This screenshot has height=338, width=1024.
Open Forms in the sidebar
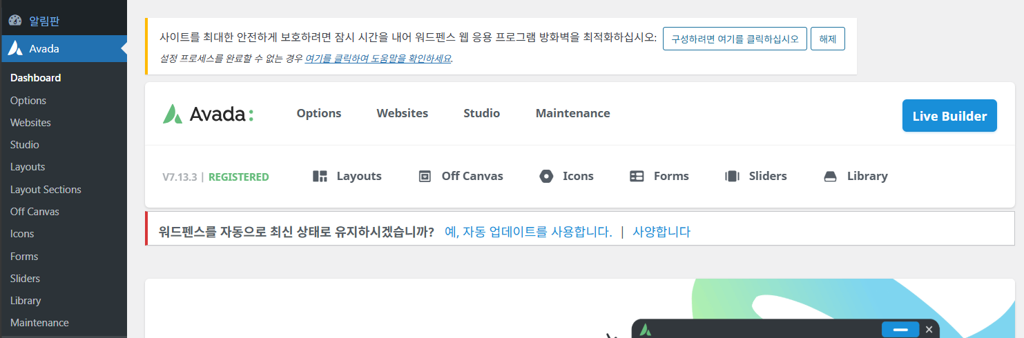(x=24, y=256)
